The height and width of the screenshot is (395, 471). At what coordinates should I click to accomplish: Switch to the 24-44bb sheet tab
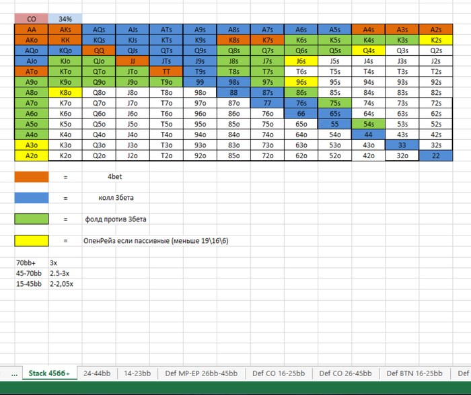pyautogui.click(x=97, y=373)
